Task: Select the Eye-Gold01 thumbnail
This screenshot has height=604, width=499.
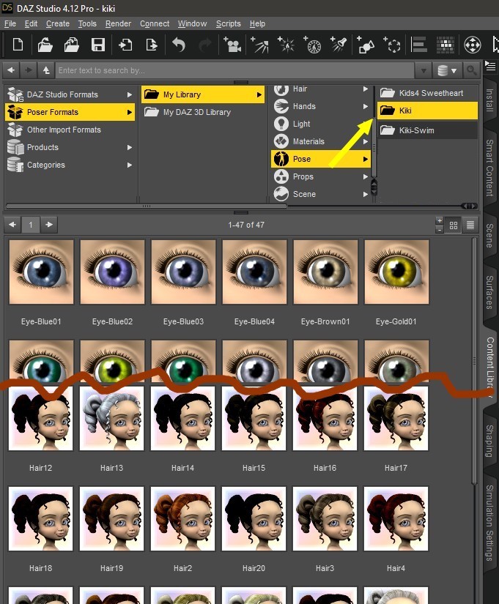Action: tap(396, 272)
